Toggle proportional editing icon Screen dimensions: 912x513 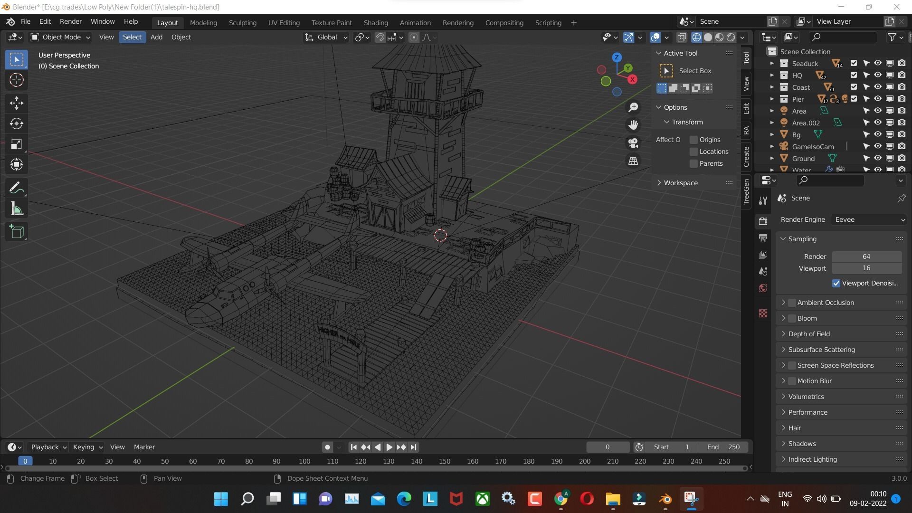[x=414, y=37]
